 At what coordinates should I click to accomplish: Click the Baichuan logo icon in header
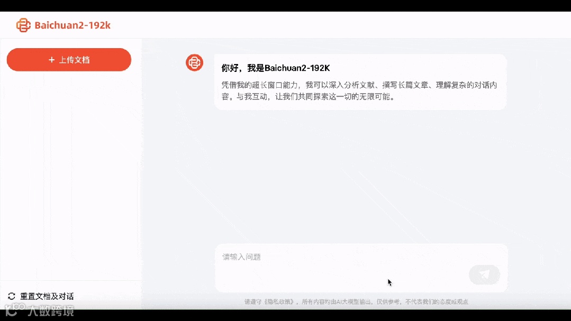coord(23,25)
